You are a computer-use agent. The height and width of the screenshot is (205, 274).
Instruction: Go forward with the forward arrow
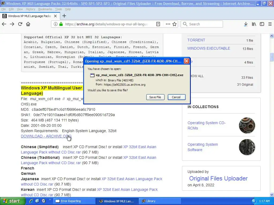[12, 24]
